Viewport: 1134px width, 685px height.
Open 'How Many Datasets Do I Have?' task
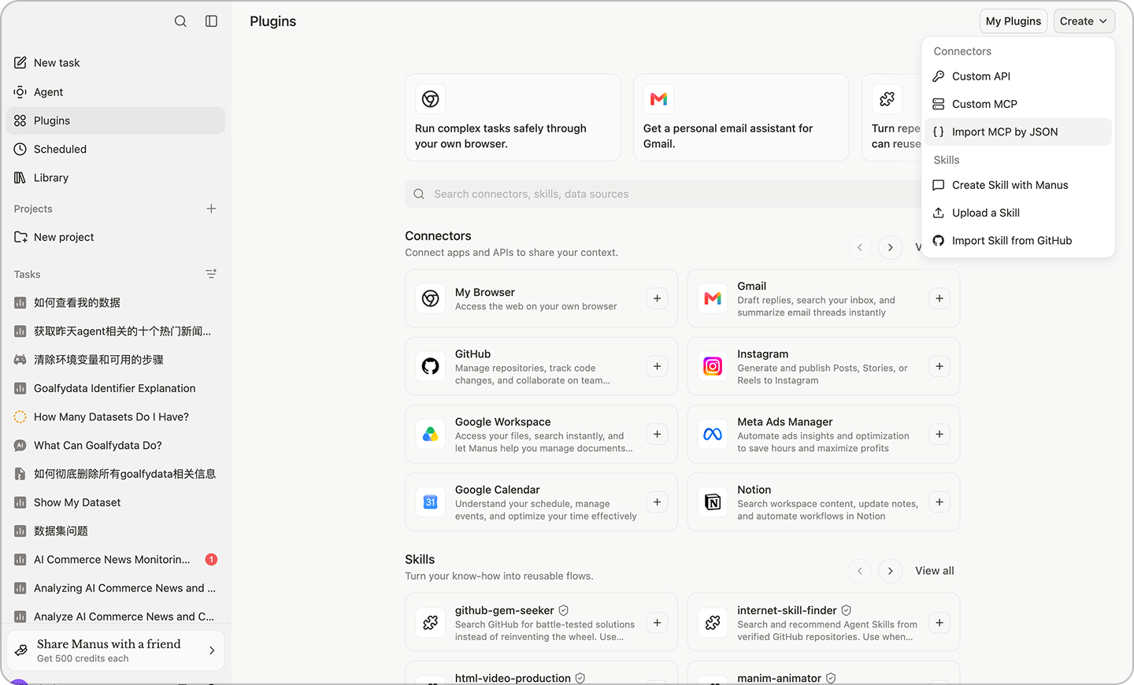click(x=116, y=417)
